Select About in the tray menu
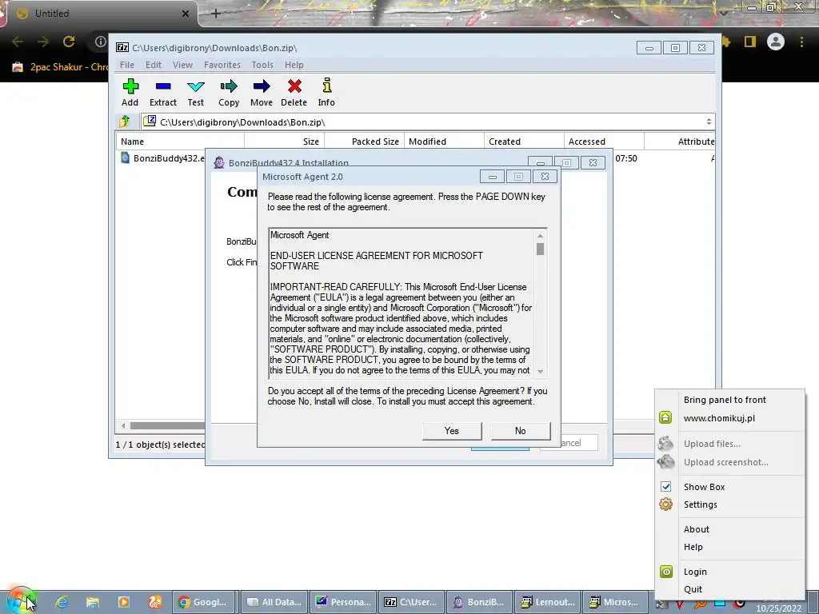This screenshot has height=614, width=819. [x=697, y=529]
